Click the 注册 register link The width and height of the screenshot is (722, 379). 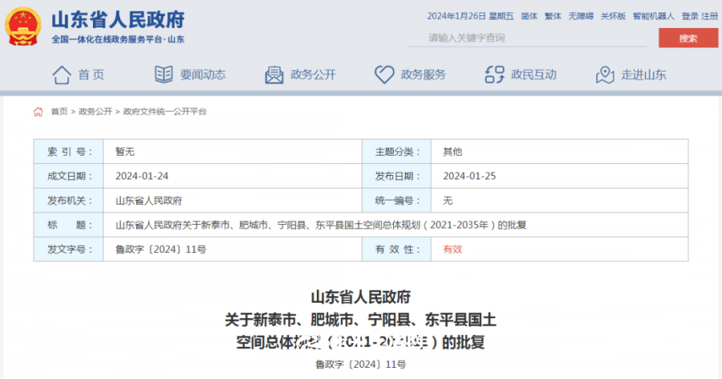709,15
